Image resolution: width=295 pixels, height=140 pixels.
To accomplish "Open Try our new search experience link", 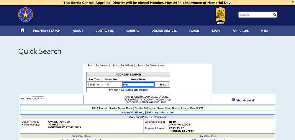I will pyautogui.click(x=128, y=90).
